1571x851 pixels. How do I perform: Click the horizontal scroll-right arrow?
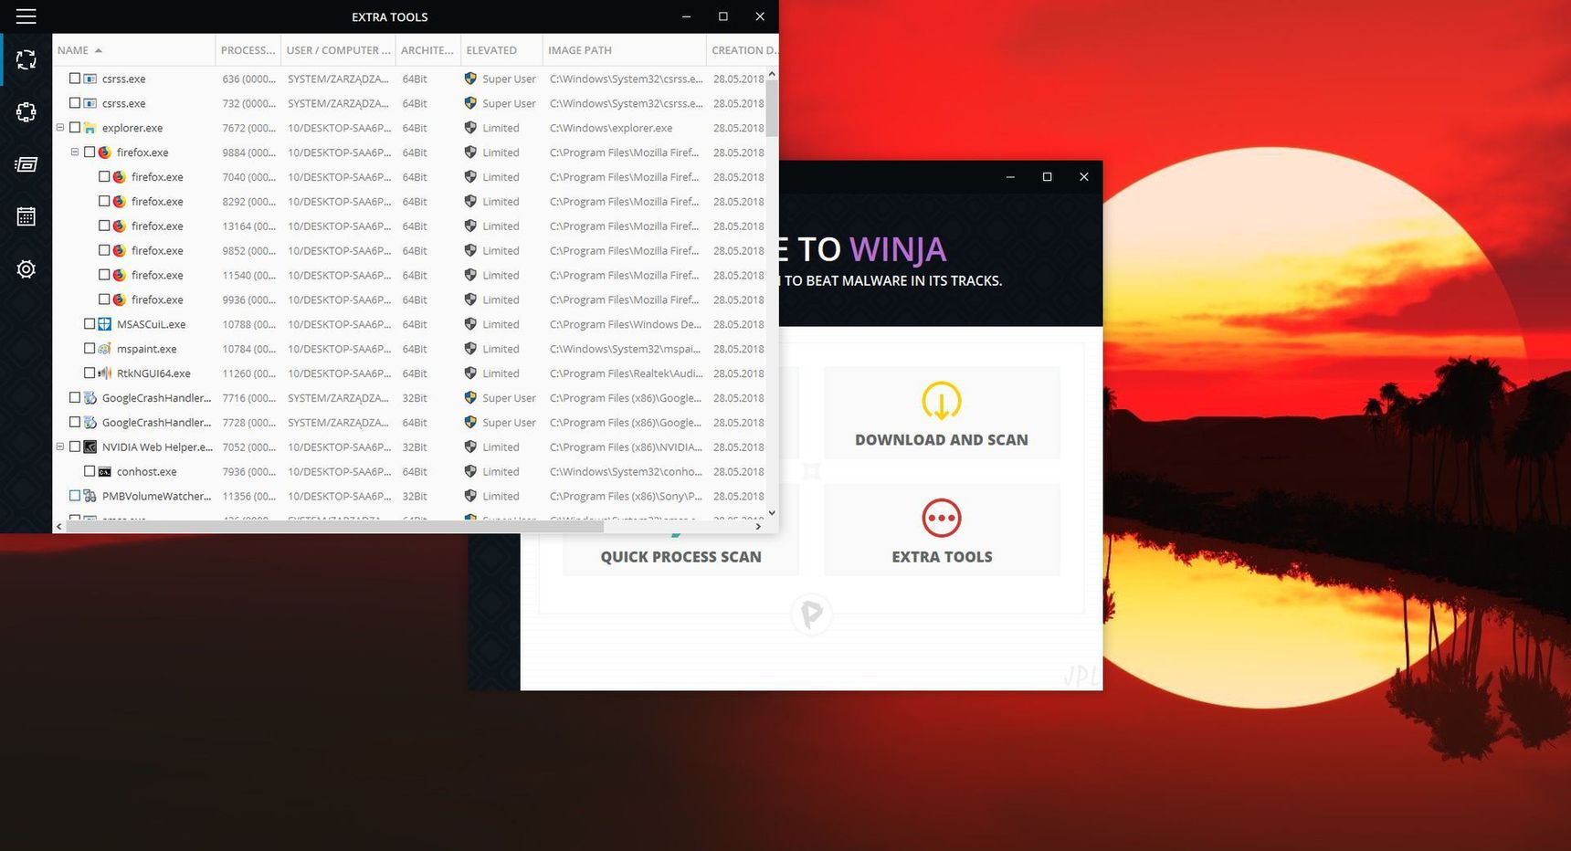[x=758, y=527]
